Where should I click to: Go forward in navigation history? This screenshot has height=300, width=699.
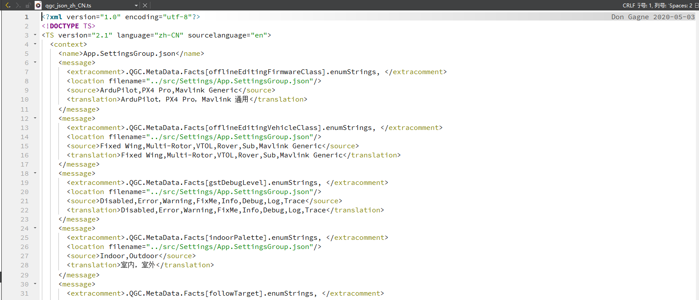click(x=18, y=5)
